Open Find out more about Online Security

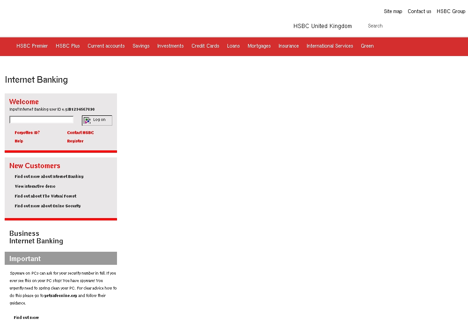click(48, 206)
